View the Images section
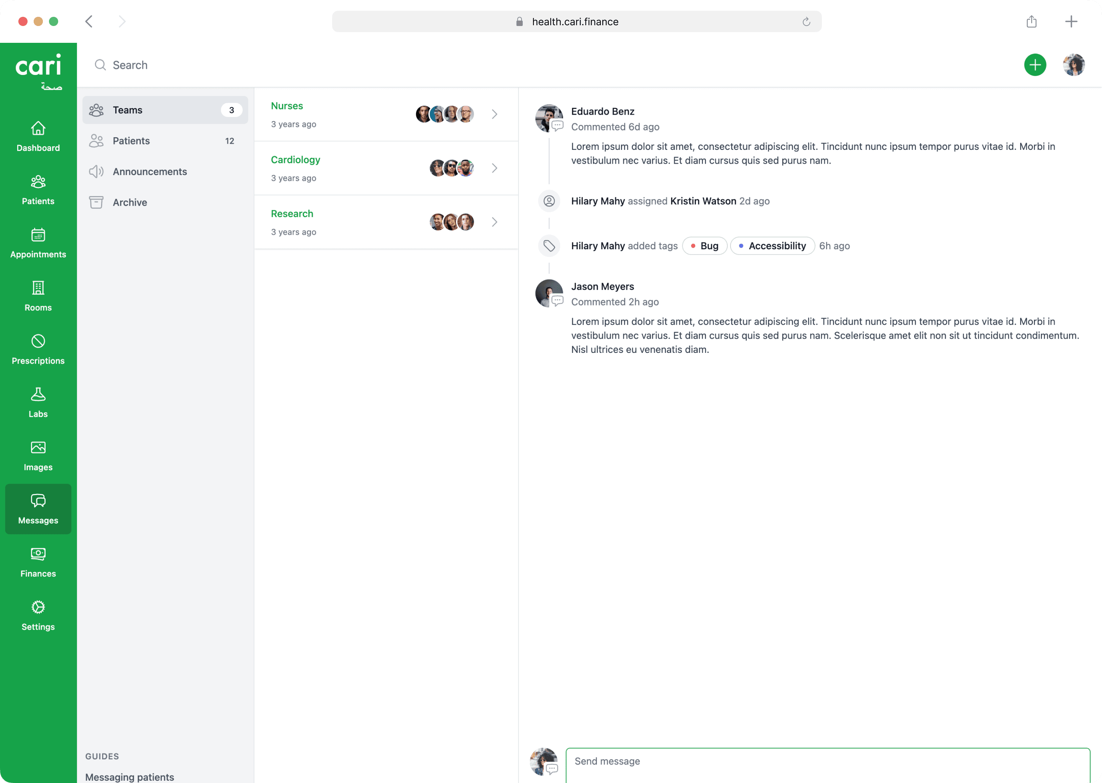The height and width of the screenshot is (783, 1102). [x=37, y=455]
